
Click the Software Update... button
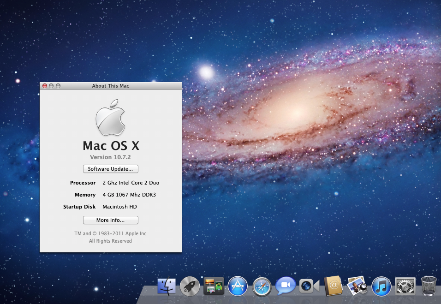(111, 169)
